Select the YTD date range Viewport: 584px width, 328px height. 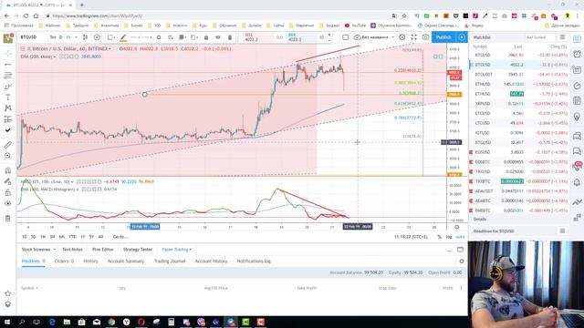[x=72, y=237]
